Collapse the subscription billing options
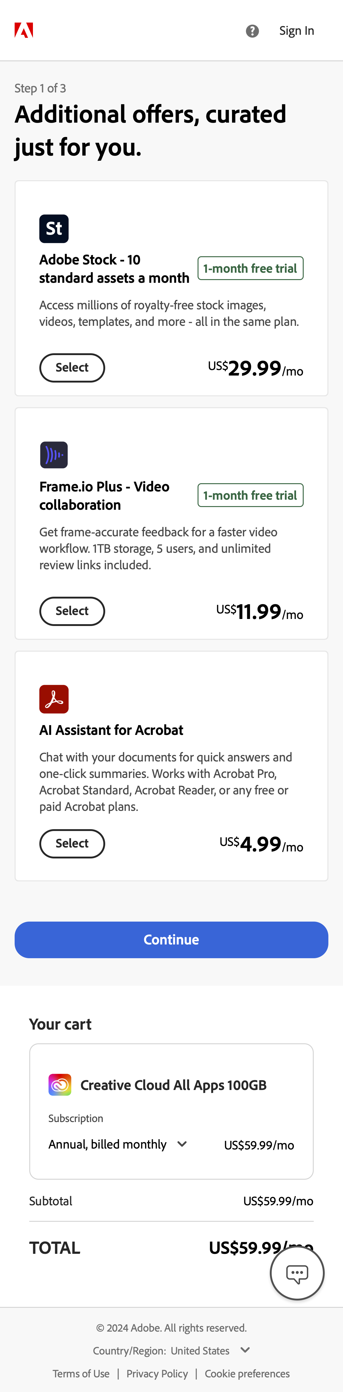The height and width of the screenshot is (1392, 343). 182,1144
